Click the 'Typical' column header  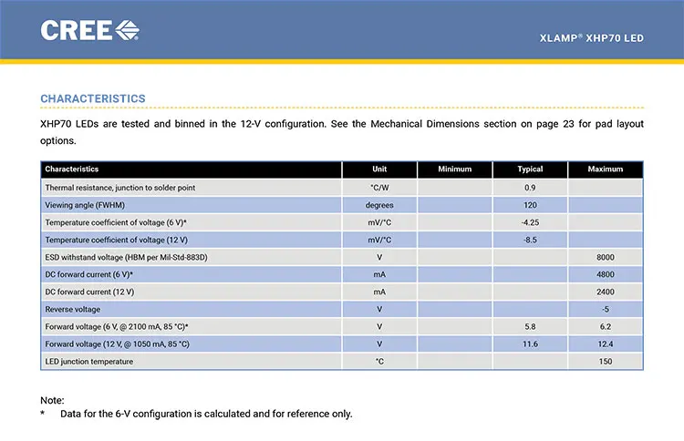530,169
